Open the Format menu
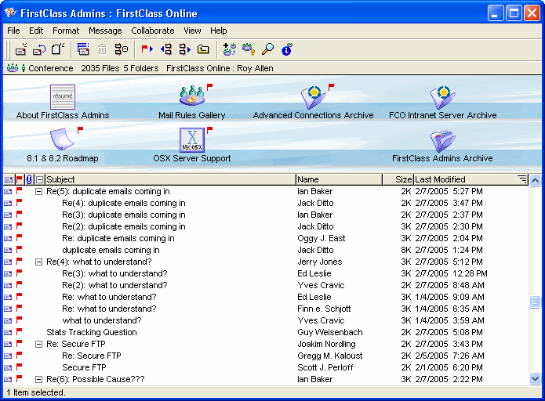 [66, 31]
